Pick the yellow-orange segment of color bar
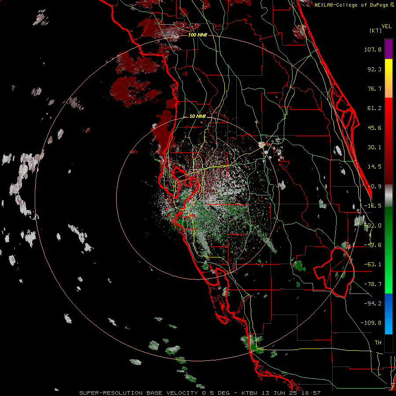The height and width of the screenshot is (396, 396). [x=389, y=78]
